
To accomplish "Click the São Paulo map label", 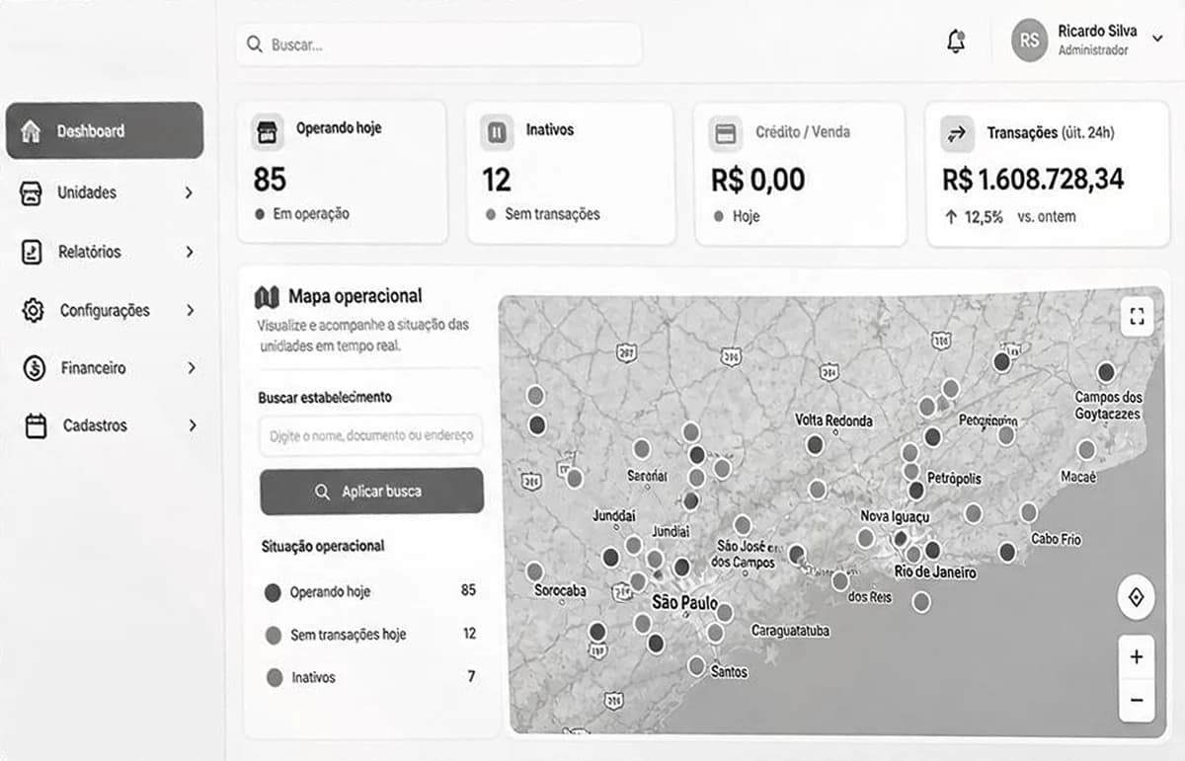I will (684, 602).
